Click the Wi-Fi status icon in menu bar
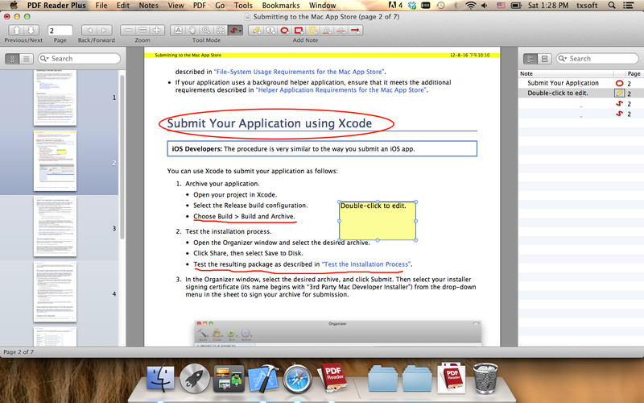This screenshot has width=644, height=403. pyautogui.click(x=471, y=6)
